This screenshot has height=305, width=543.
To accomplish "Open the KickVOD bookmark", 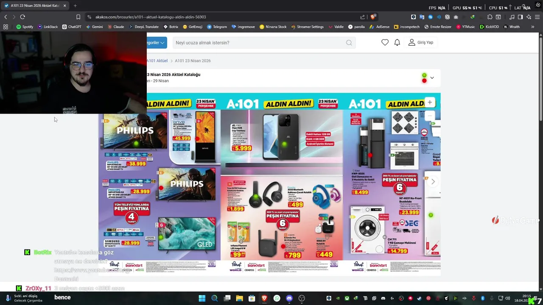I will click(x=489, y=27).
